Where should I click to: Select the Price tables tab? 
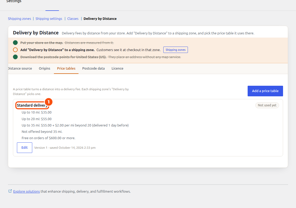point(66,69)
